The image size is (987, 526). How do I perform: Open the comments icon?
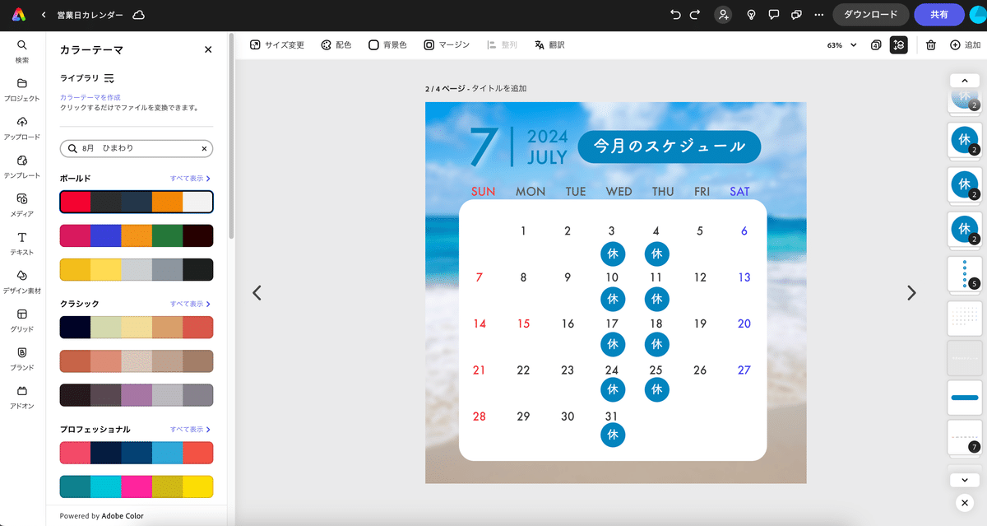click(774, 15)
